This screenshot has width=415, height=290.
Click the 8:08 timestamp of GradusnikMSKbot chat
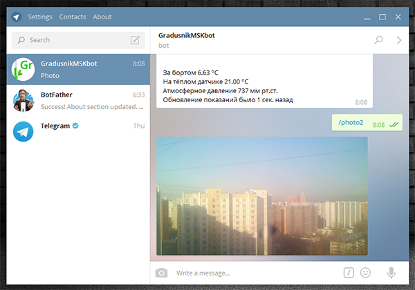pos(139,64)
